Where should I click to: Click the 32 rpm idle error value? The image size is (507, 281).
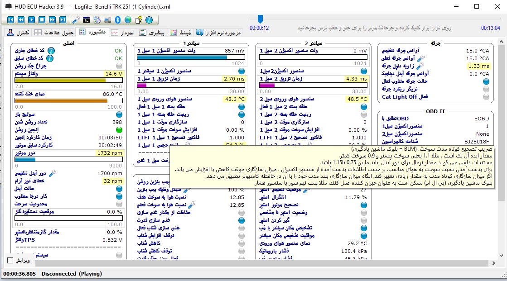coord(113,181)
